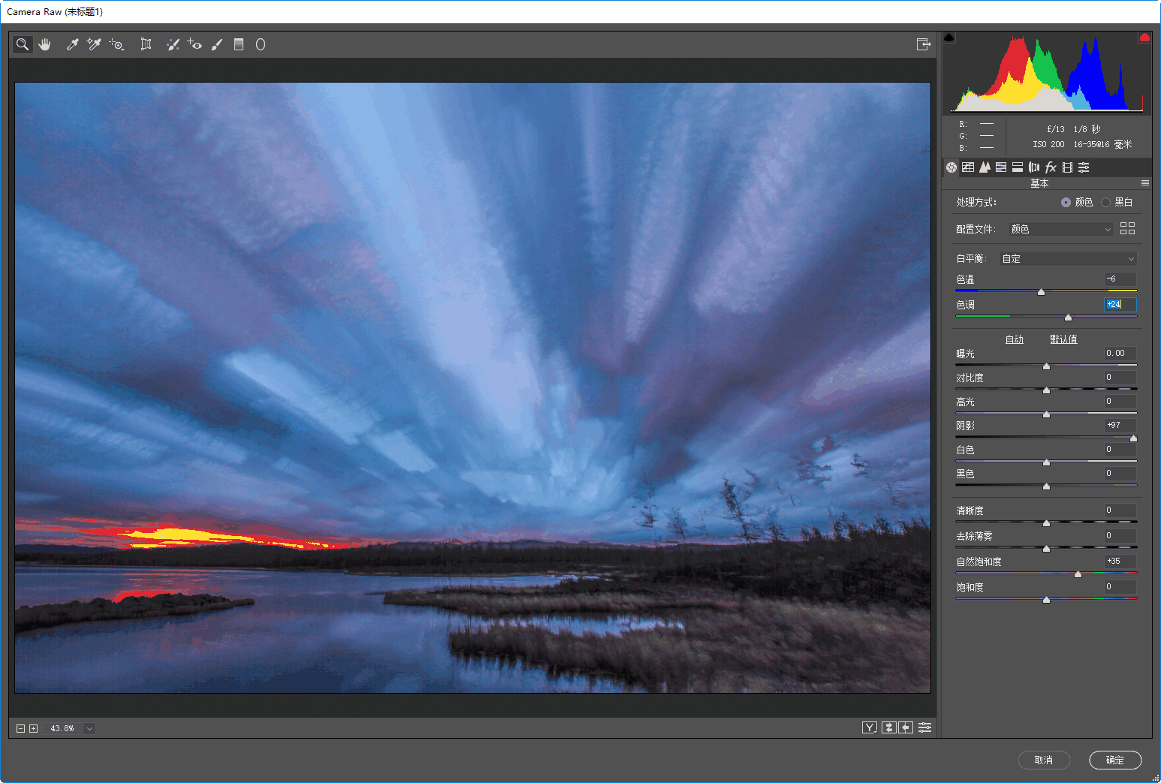Select the Red Eye Removal tool

coord(195,44)
